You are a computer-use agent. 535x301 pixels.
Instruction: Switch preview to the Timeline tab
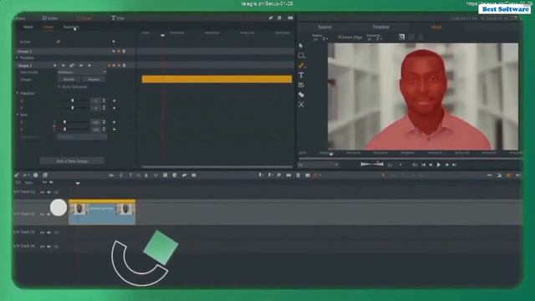[x=380, y=27]
